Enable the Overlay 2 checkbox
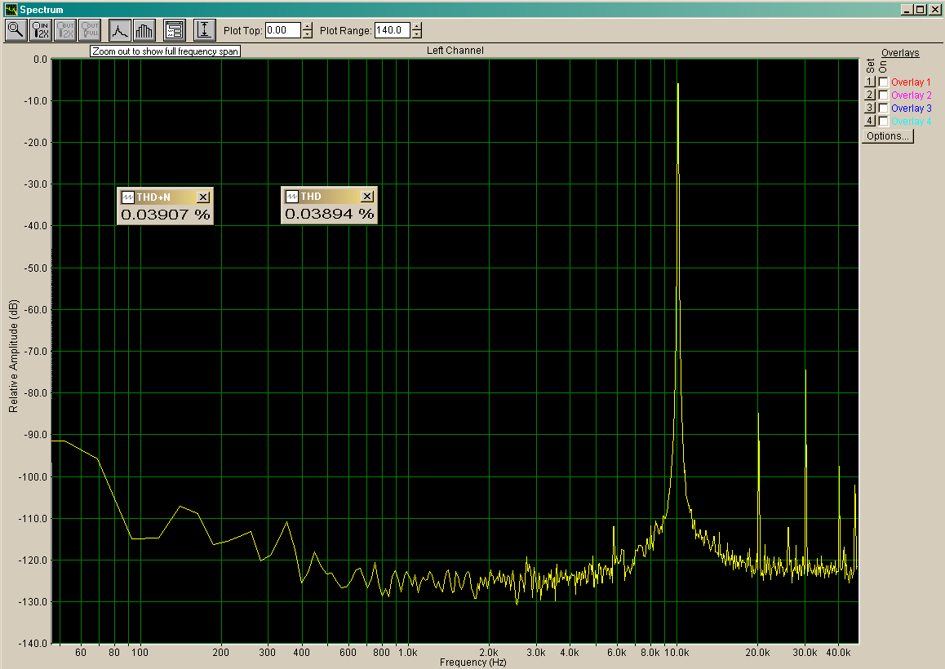Screen dimensions: 945x669 pyautogui.click(x=883, y=95)
